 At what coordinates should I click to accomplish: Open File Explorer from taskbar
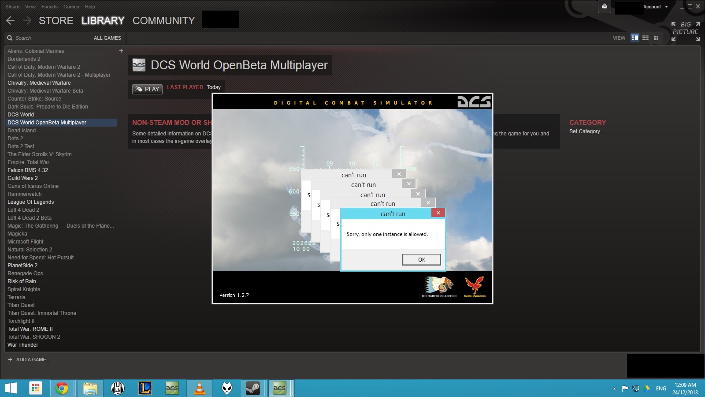(90, 388)
